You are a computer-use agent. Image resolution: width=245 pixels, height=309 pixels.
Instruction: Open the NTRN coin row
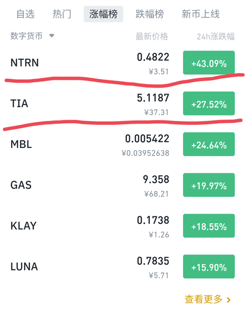122,63
